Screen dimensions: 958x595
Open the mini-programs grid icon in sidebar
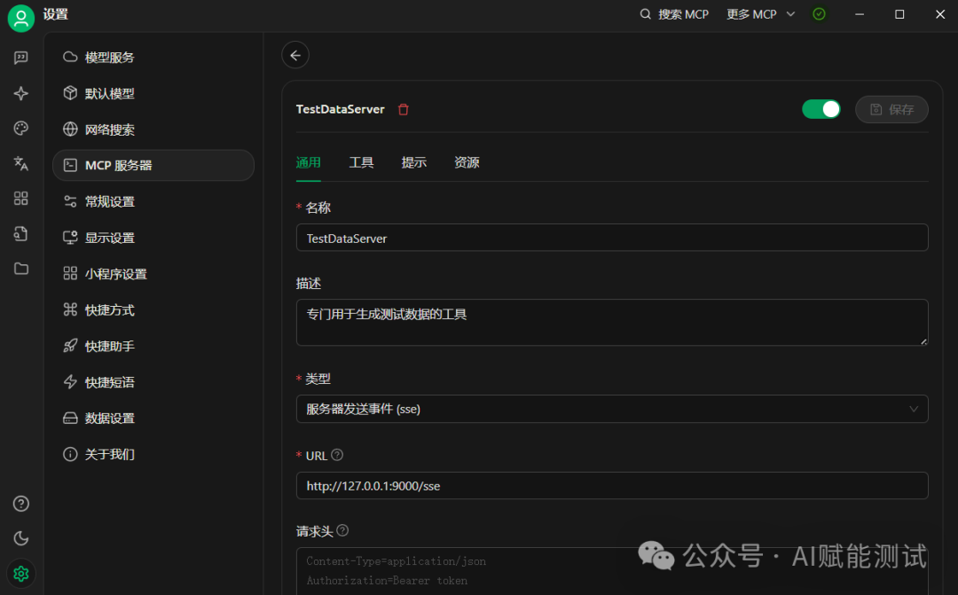(21, 199)
